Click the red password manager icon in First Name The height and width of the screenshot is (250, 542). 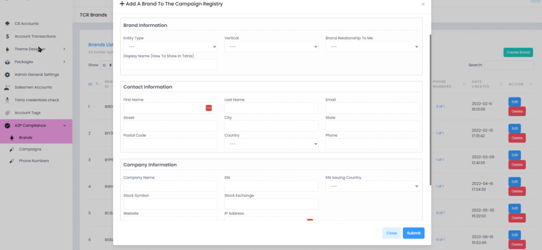209,108
